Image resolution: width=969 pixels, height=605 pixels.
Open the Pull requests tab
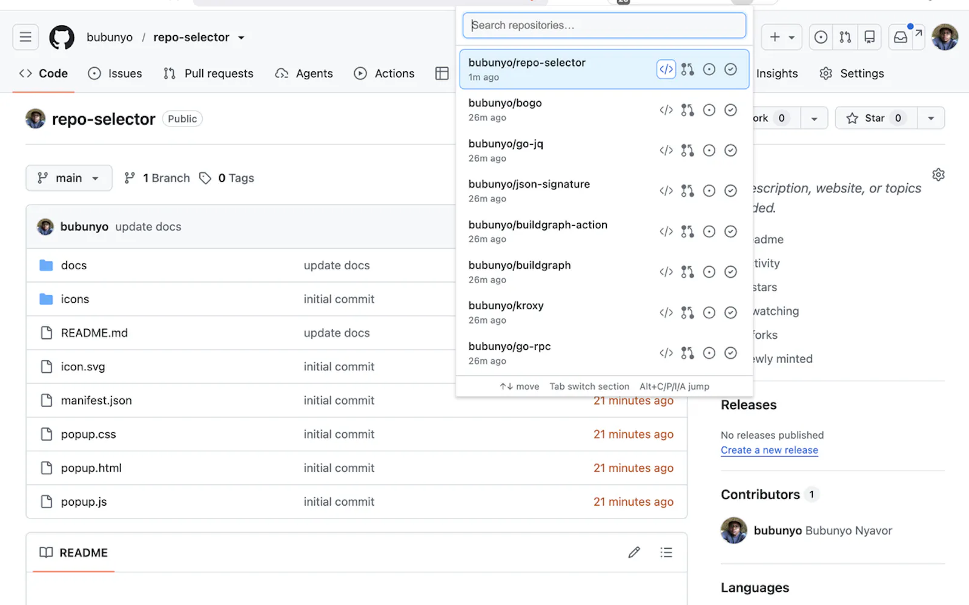208,73
